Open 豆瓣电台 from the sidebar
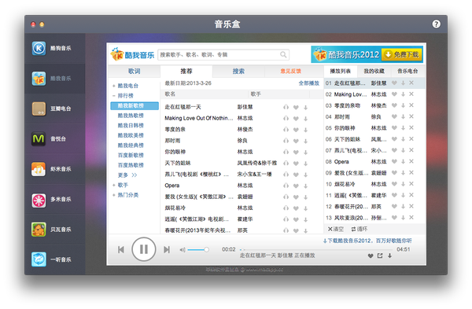The width and height of the screenshot is (472, 309). [x=55, y=109]
